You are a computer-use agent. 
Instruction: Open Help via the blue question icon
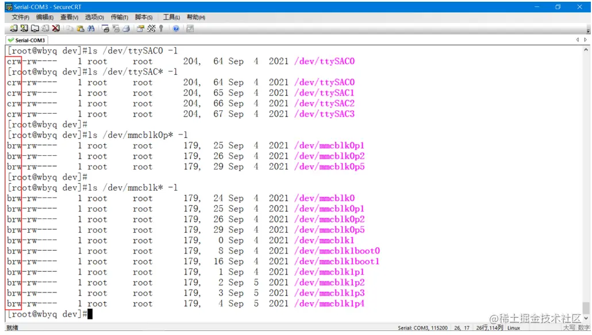pyautogui.click(x=176, y=29)
